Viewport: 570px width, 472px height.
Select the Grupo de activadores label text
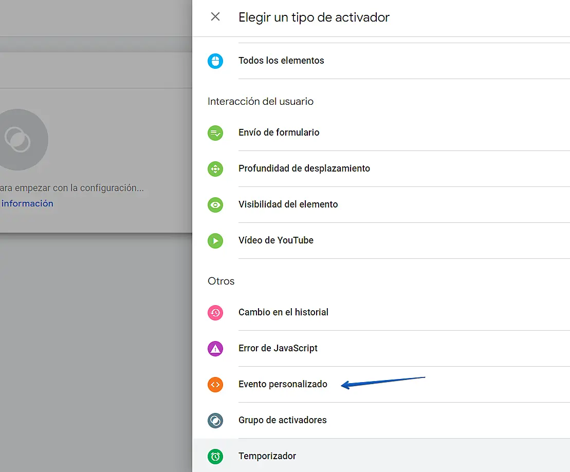tap(282, 420)
